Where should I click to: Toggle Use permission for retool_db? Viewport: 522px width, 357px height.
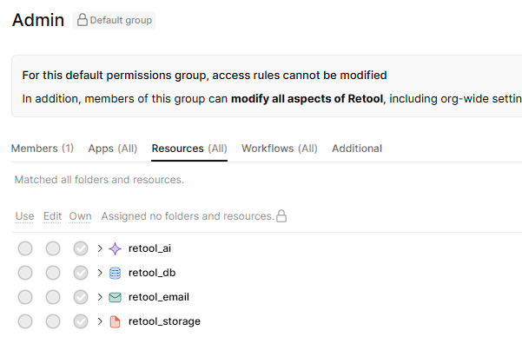coord(25,273)
